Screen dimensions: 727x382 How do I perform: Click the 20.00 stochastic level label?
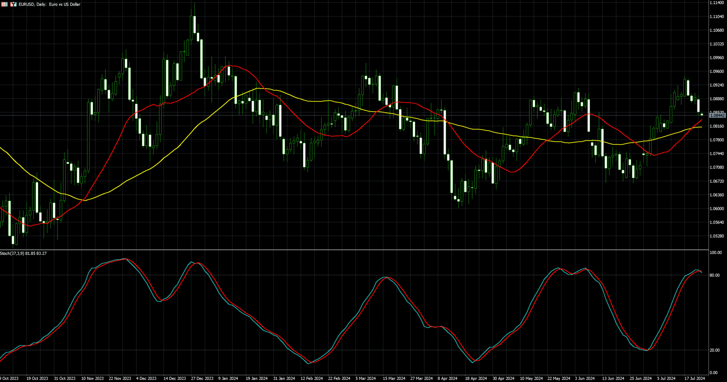click(715, 350)
